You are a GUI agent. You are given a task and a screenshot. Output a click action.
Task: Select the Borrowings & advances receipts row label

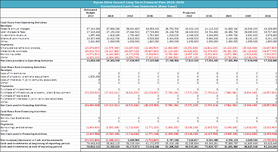[15, 118]
